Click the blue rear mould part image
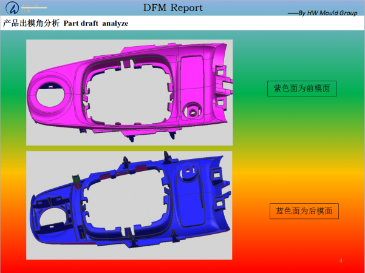Viewport: 365px width, 273px height. coord(129,205)
